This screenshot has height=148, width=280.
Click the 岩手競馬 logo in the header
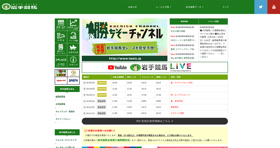tap(20, 7)
